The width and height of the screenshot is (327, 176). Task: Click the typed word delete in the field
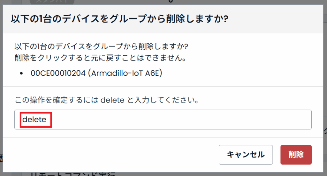pyautogui.click(x=34, y=120)
